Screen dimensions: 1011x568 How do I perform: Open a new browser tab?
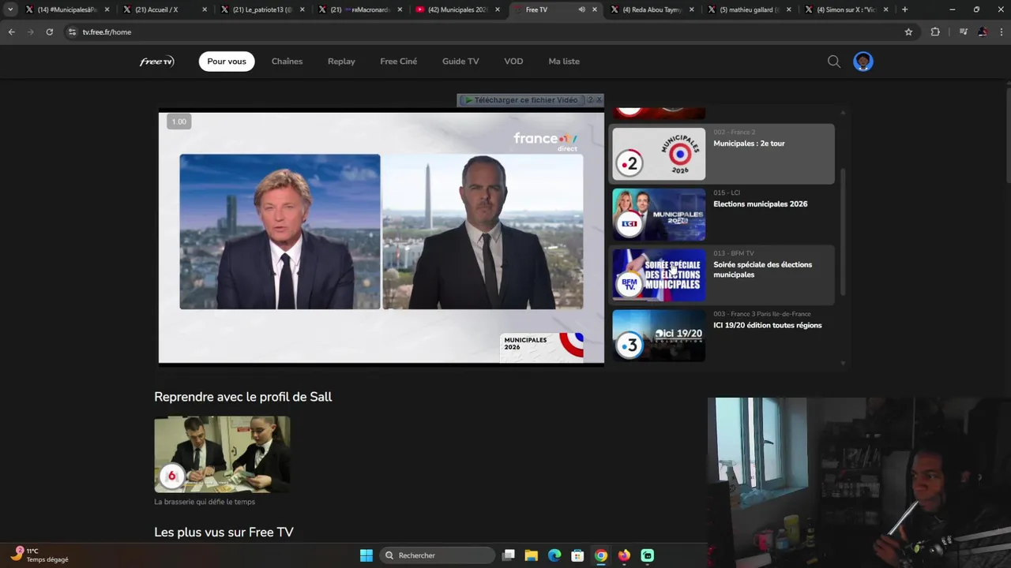click(x=904, y=9)
